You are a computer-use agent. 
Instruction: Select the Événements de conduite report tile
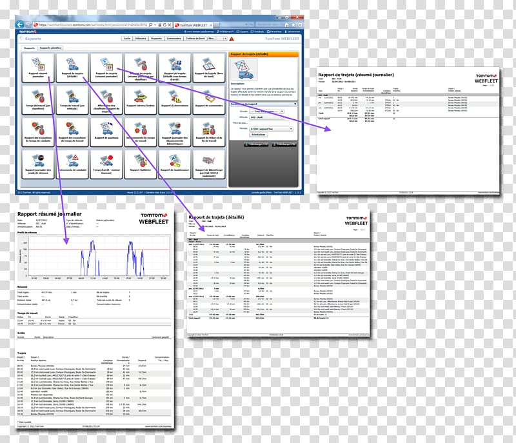coord(72,164)
